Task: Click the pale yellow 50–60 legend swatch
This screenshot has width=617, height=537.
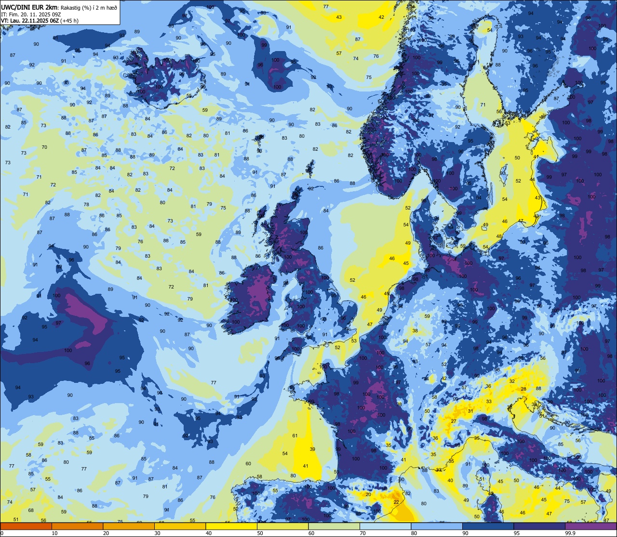Action: click(x=282, y=526)
